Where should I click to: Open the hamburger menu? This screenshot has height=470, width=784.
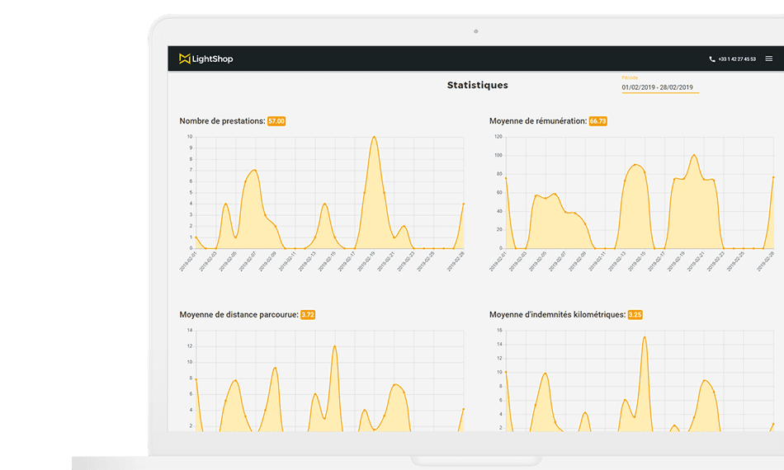768,59
